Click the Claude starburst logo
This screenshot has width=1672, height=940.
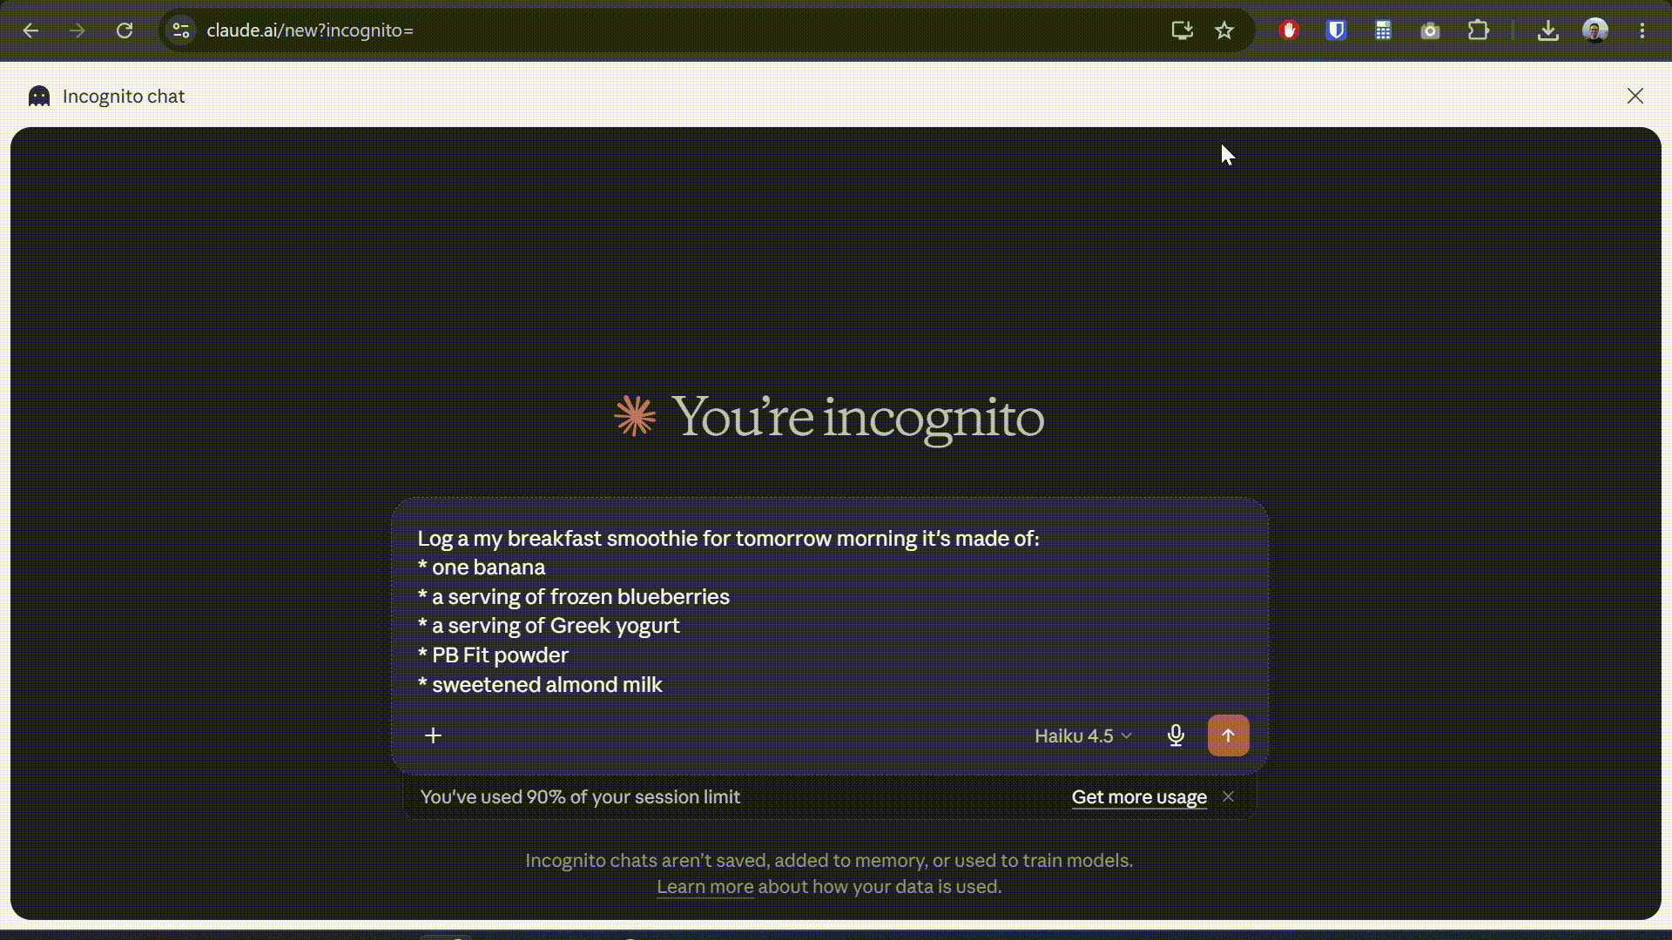click(635, 416)
